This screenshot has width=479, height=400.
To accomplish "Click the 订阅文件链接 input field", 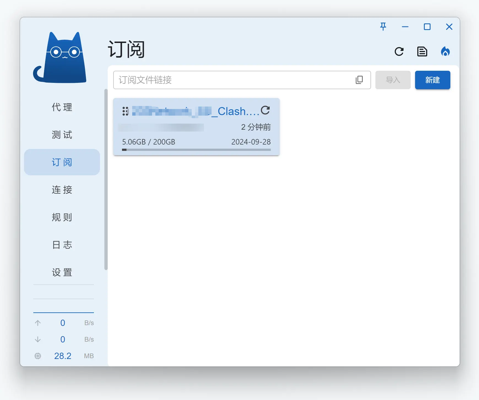I will click(x=234, y=80).
